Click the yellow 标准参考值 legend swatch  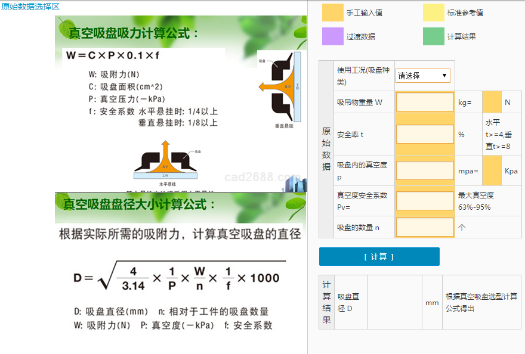(x=434, y=13)
